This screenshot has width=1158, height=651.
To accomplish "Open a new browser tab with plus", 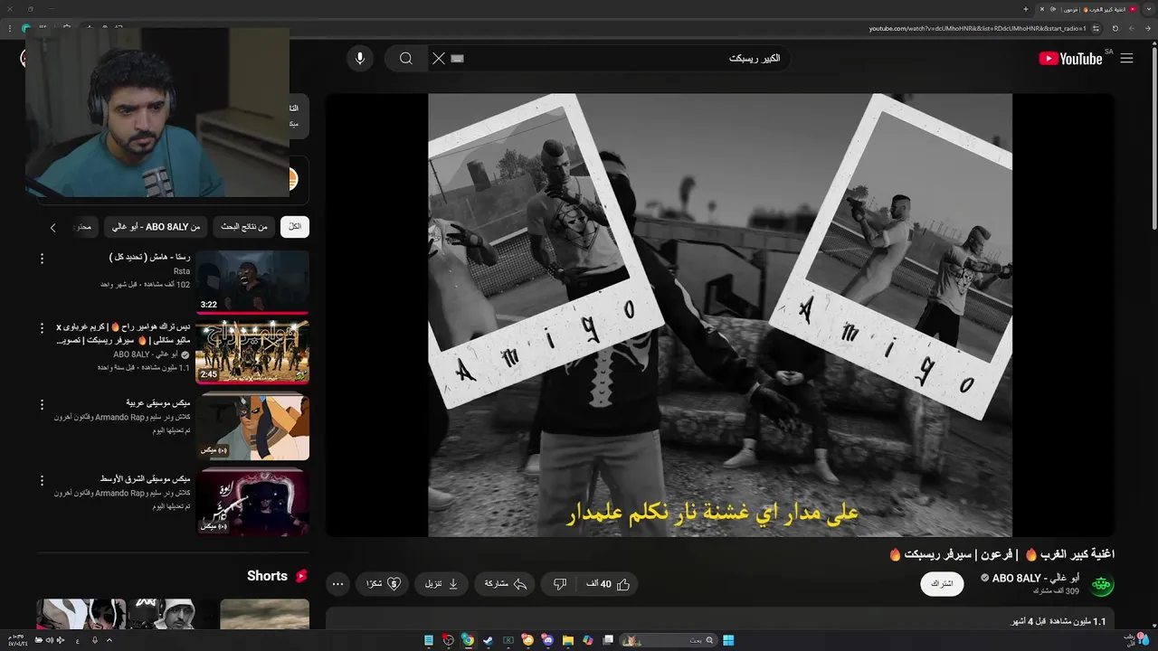I will 1026,9.
